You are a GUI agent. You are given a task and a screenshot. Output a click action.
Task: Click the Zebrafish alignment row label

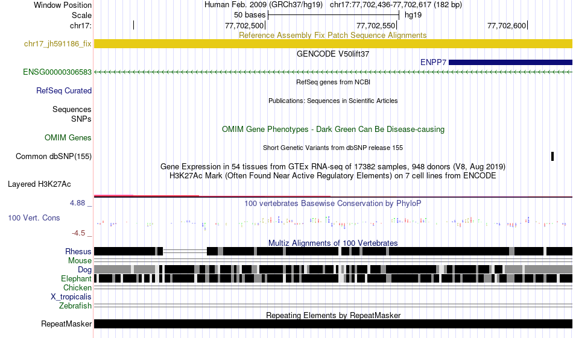tap(75, 305)
